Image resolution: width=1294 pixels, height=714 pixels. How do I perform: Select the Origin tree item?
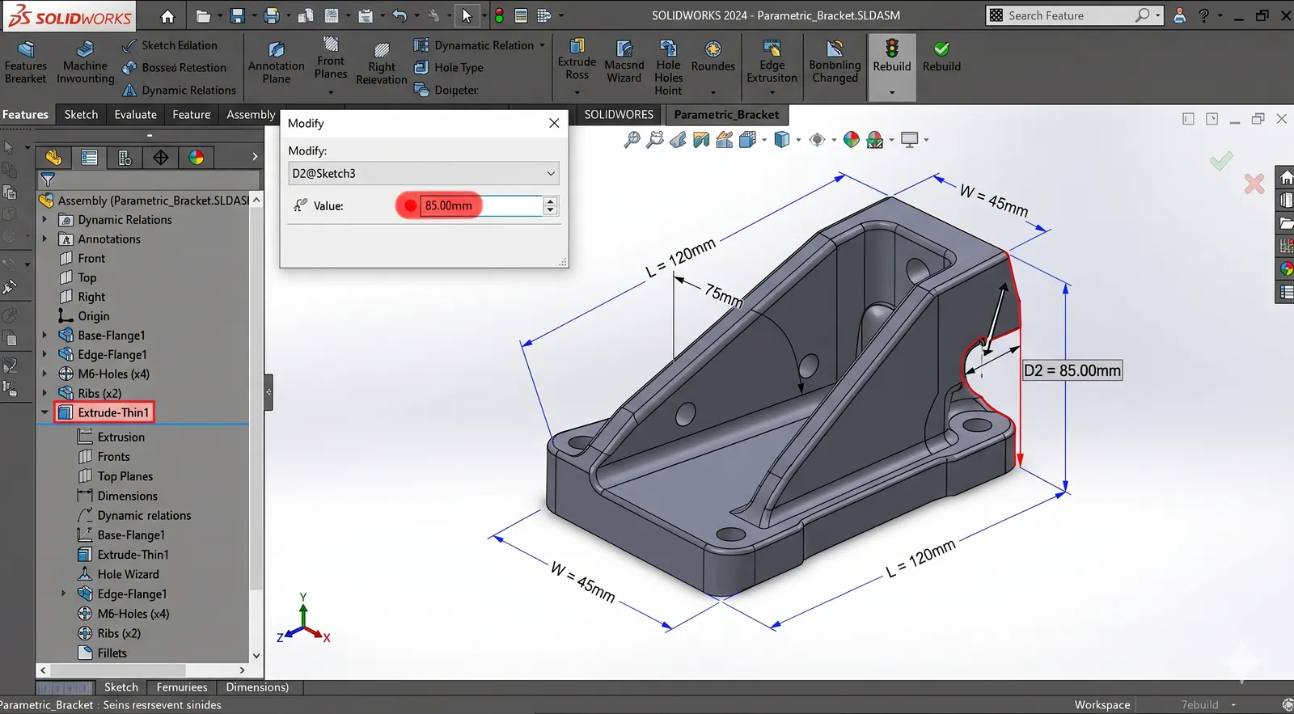coord(84,316)
